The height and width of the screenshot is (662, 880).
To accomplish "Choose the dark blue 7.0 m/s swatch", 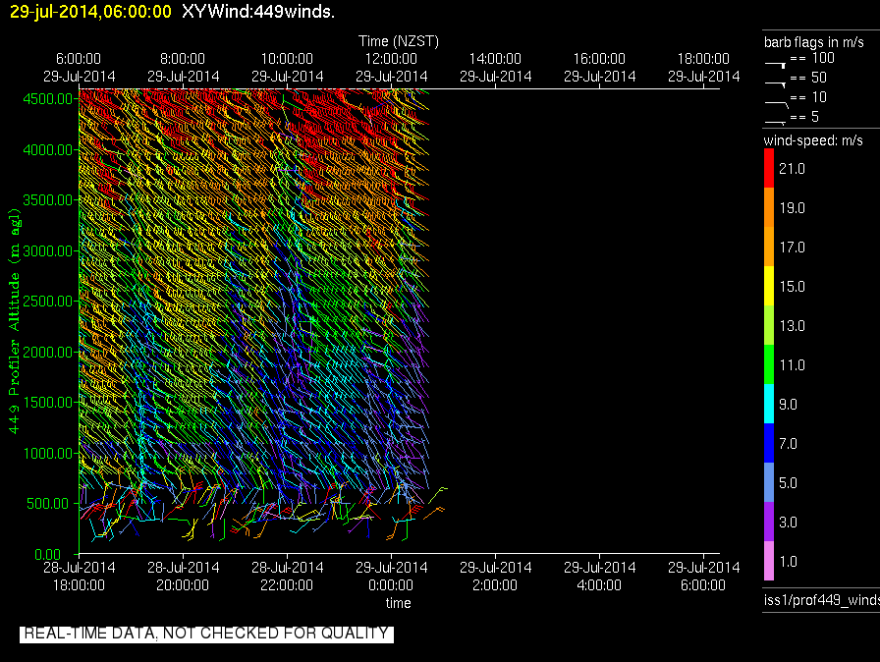I will [769, 444].
